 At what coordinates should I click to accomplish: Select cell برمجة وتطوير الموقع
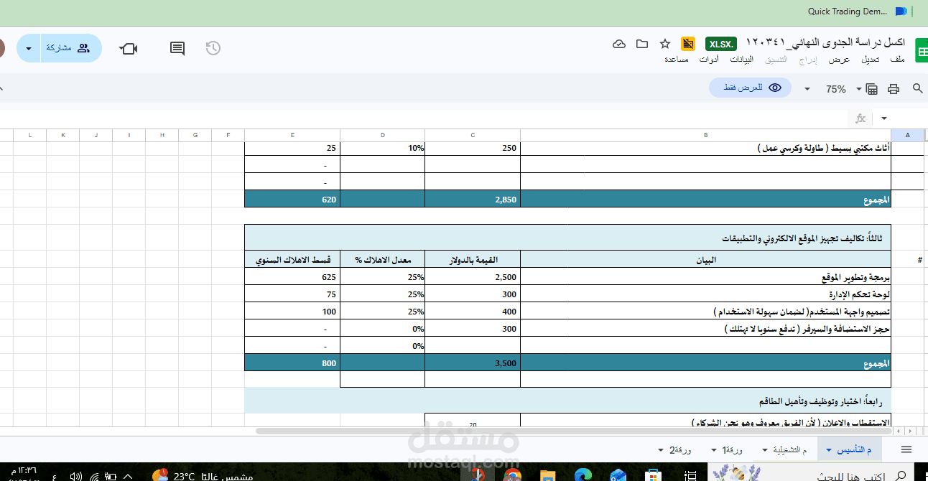(705, 277)
